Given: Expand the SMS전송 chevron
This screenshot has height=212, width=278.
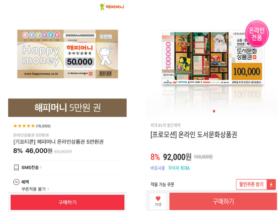Looking at the screenshot, I should 41,167.
